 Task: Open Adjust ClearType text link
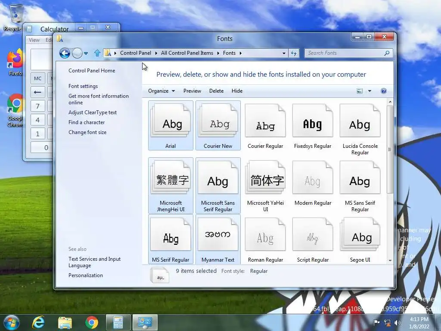click(93, 112)
